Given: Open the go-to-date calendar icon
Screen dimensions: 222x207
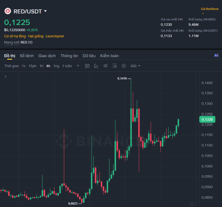Looking at the screenshot, I should pyautogui.click(x=87, y=66).
